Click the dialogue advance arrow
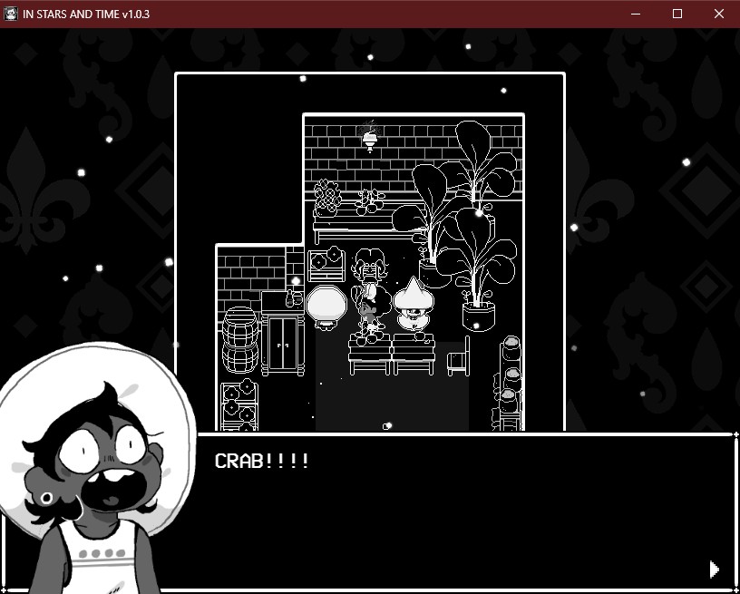This screenshot has height=594, width=740. pos(715,570)
